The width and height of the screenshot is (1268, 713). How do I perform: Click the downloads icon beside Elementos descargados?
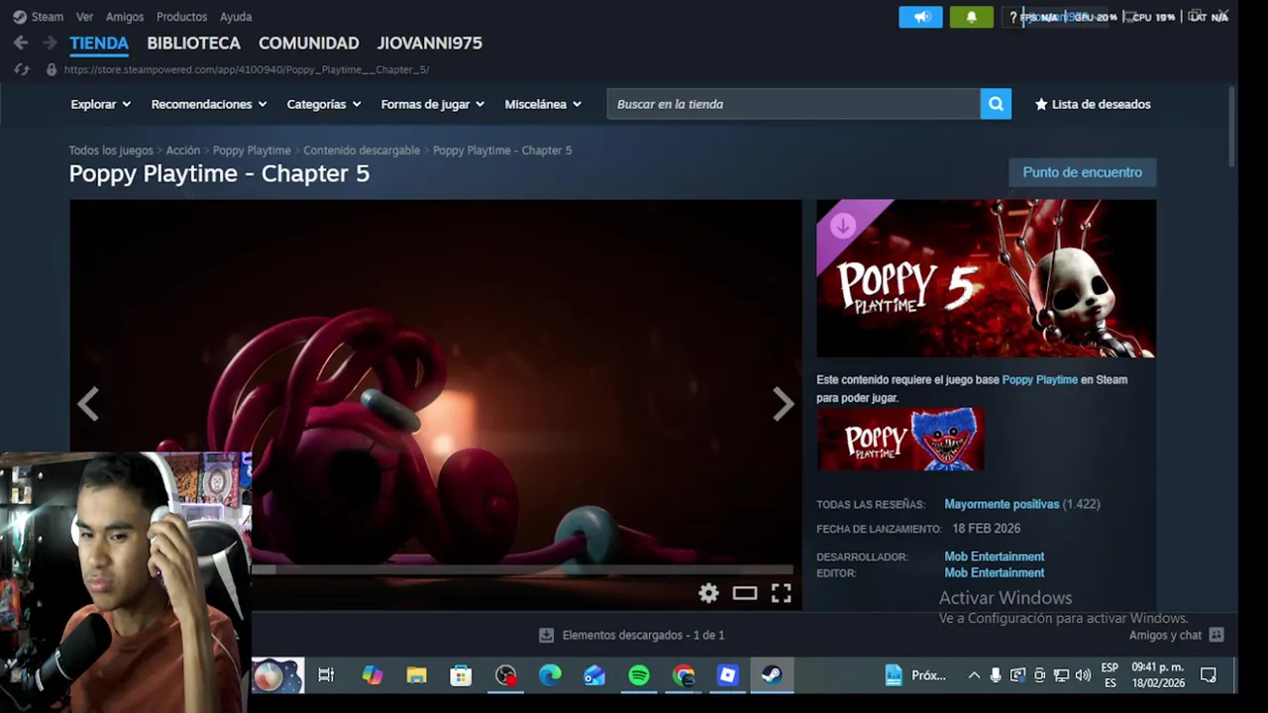(x=546, y=635)
